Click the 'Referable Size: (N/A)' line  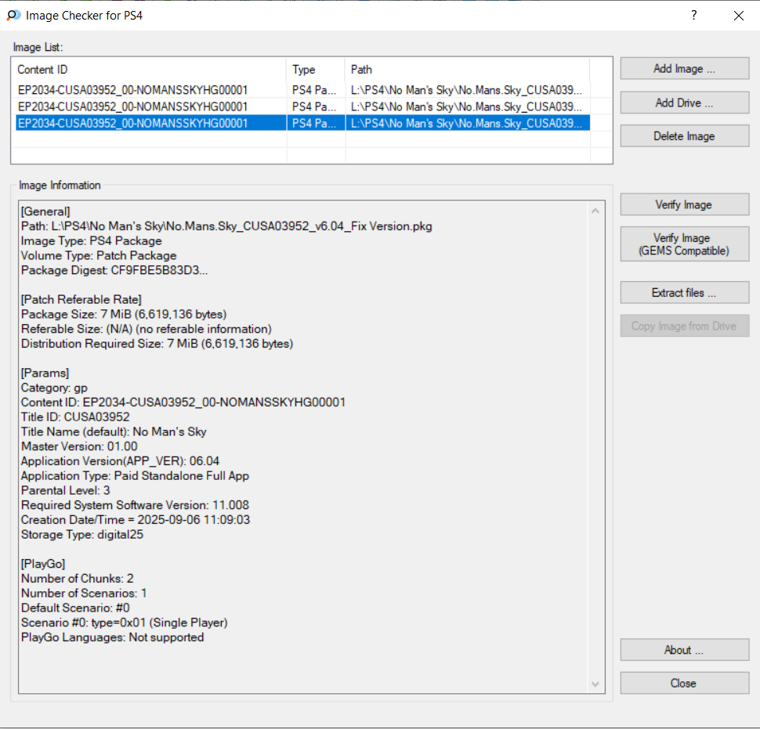pos(146,329)
